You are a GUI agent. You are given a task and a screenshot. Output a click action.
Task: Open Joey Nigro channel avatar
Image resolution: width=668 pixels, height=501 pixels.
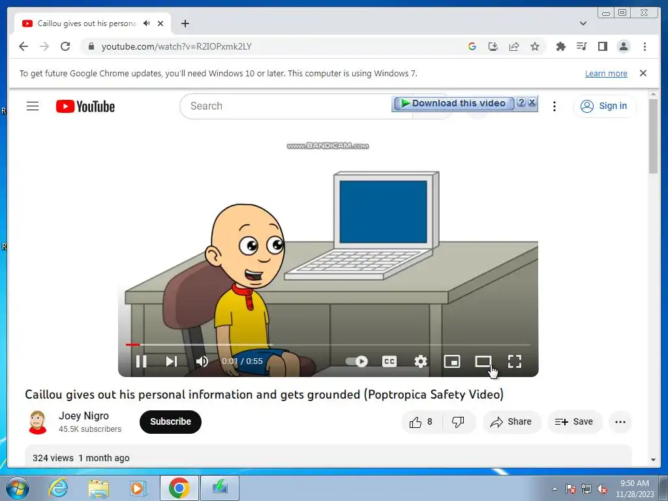coord(37,422)
